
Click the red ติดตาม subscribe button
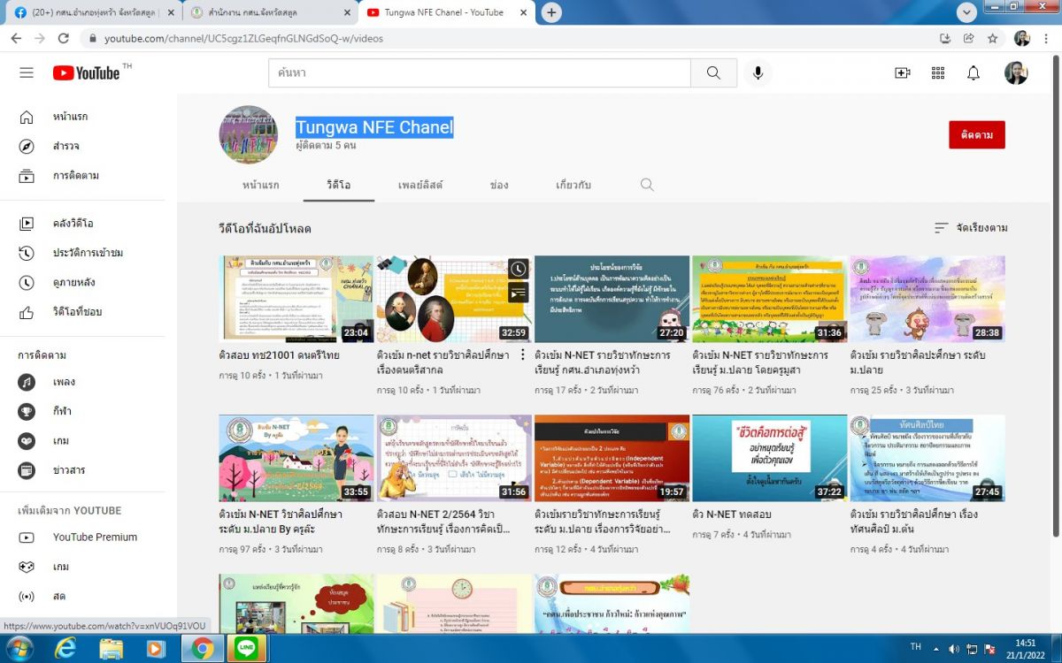(x=976, y=135)
